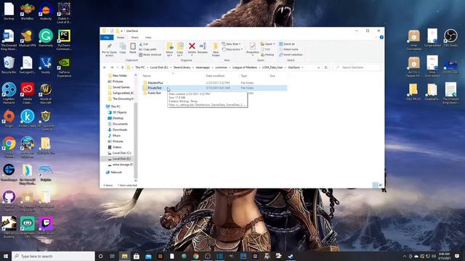Click the Properties icon in ribbon
The height and width of the screenshot is (261, 465).
tap(253, 49)
